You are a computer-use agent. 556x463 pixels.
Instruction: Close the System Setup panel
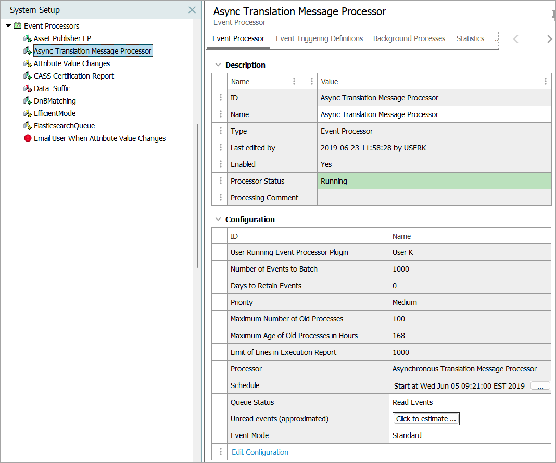(x=192, y=10)
